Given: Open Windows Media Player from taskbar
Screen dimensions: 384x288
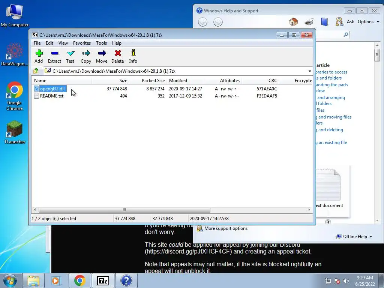Looking at the screenshot, I should point(56,280).
